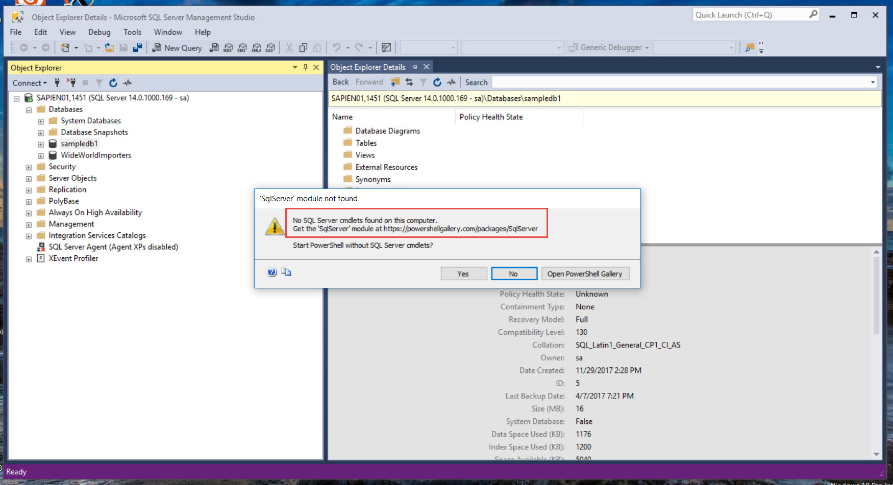Click the Open File folder icon in toolbar
Image resolution: width=893 pixels, height=485 pixels.
(109, 47)
